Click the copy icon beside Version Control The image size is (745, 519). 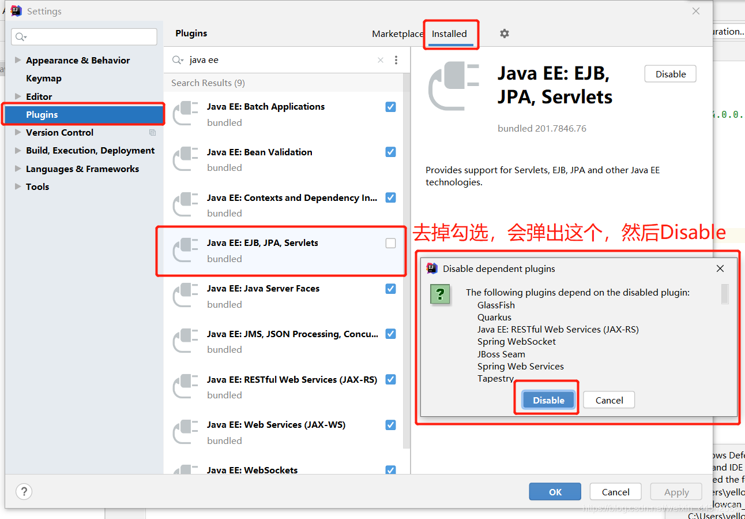click(x=153, y=133)
